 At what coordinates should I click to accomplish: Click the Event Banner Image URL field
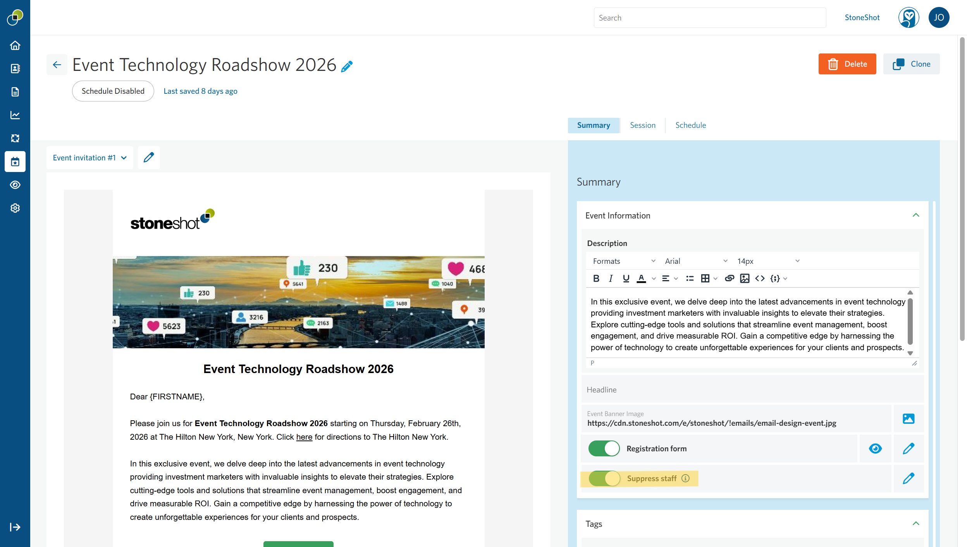(736, 418)
